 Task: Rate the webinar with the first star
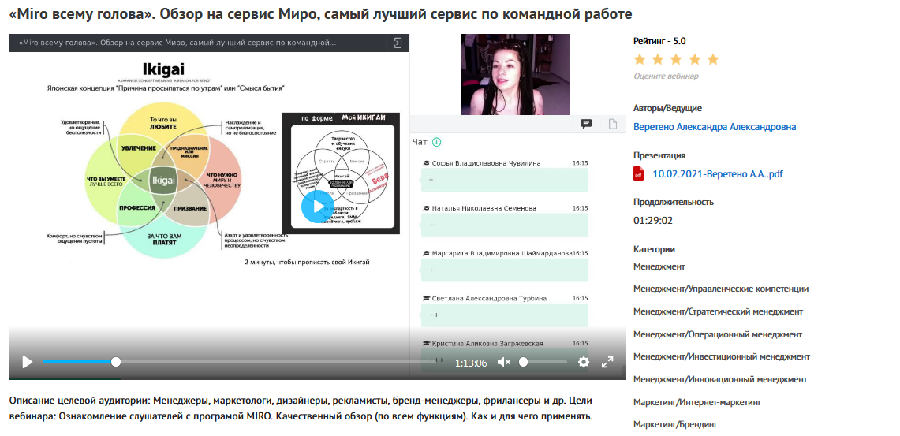[x=640, y=60]
